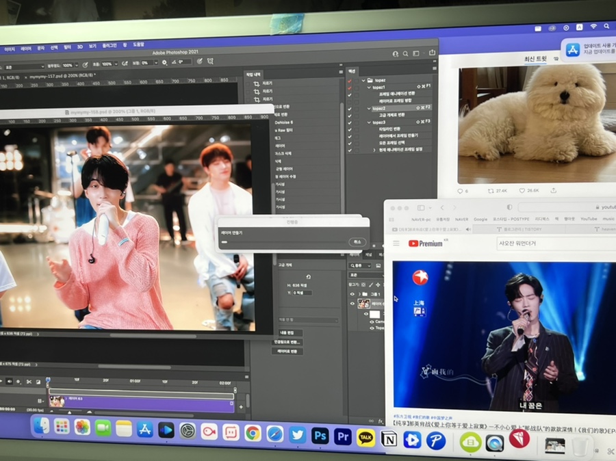Hide the 그룹 1 layer group
Image resolution: width=616 pixels, height=461 pixels.
(x=352, y=294)
